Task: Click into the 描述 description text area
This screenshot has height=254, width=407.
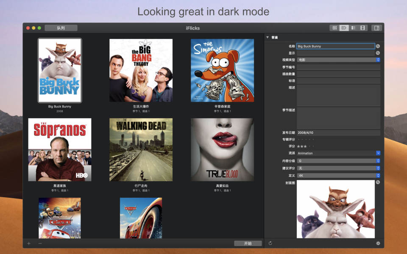Action: [x=338, y=95]
